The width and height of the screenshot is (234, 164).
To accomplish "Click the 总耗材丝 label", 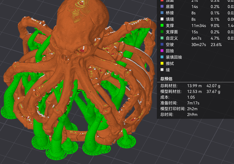I will (x=169, y=86).
